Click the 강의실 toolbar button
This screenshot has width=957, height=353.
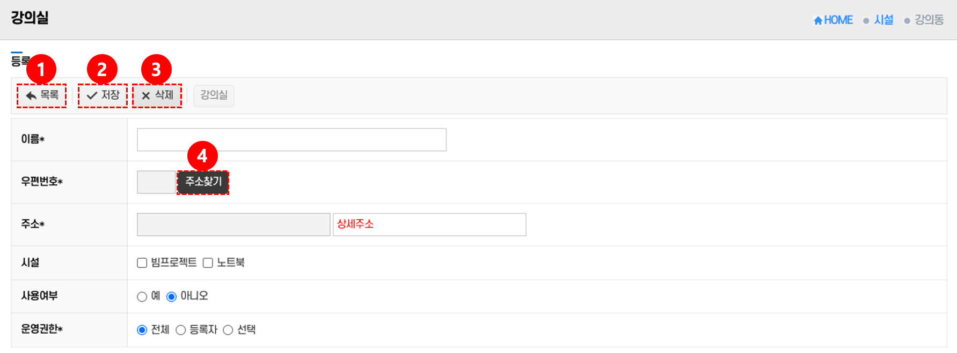(214, 95)
